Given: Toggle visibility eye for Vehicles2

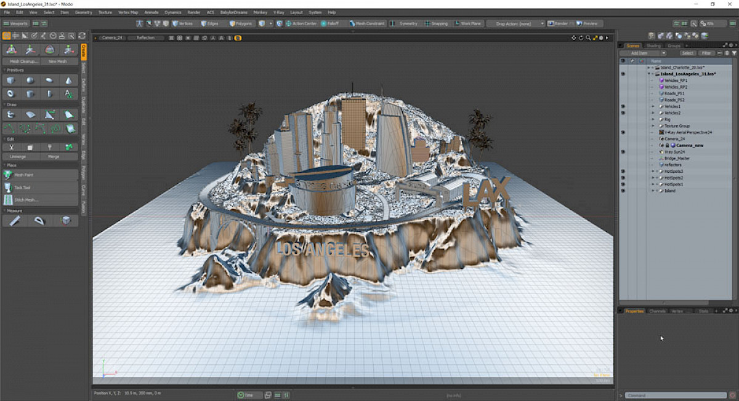Looking at the screenshot, I should [x=623, y=113].
